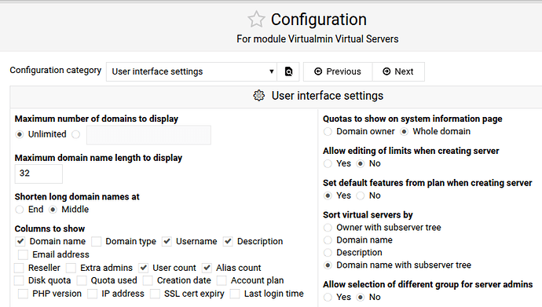The image size is (542, 307).
Task: Sort virtual servers by Description
Action: point(328,253)
